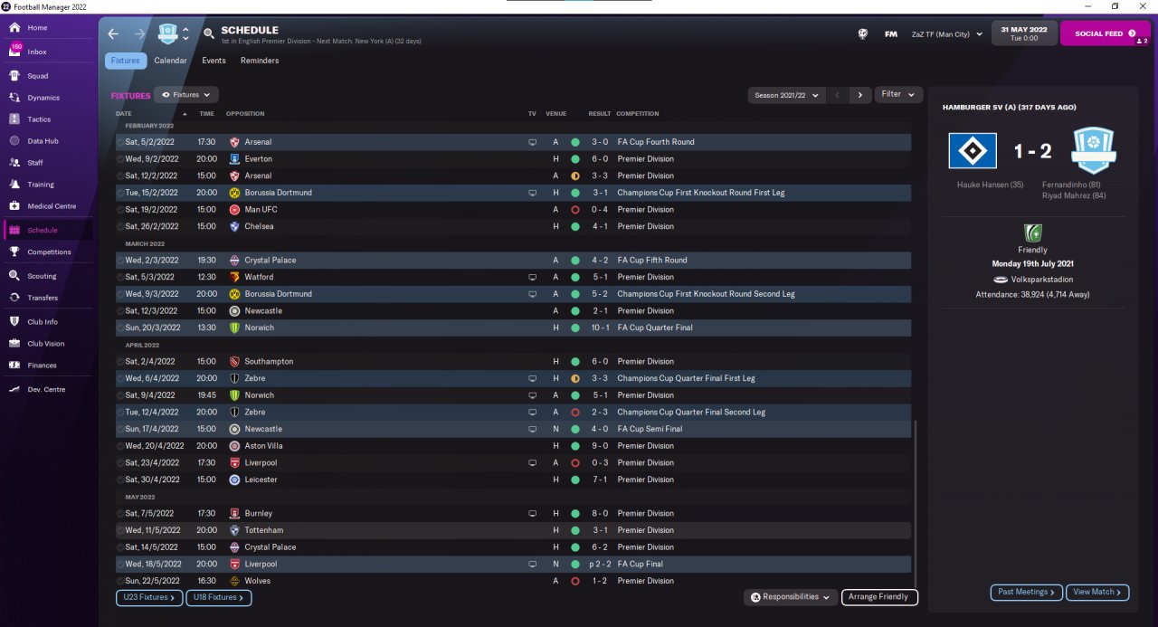
Task: Click the View Match button
Action: click(1097, 592)
